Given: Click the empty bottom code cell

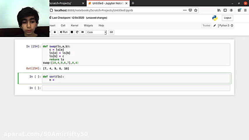Looking at the screenshot, I should click(136, 88).
